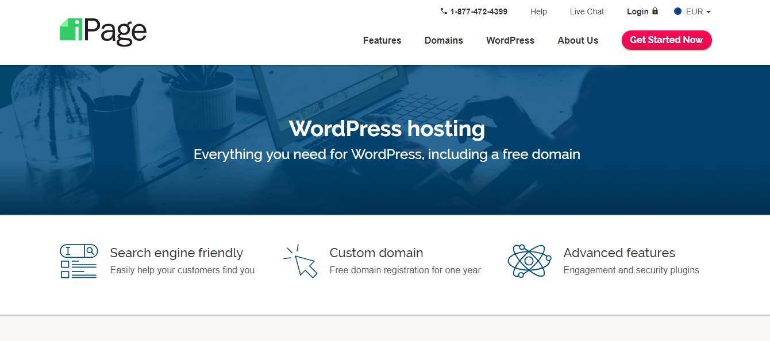The width and height of the screenshot is (770, 341).
Task: Click 'Engagement and security plugins' text
Action: tap(632, 270)
